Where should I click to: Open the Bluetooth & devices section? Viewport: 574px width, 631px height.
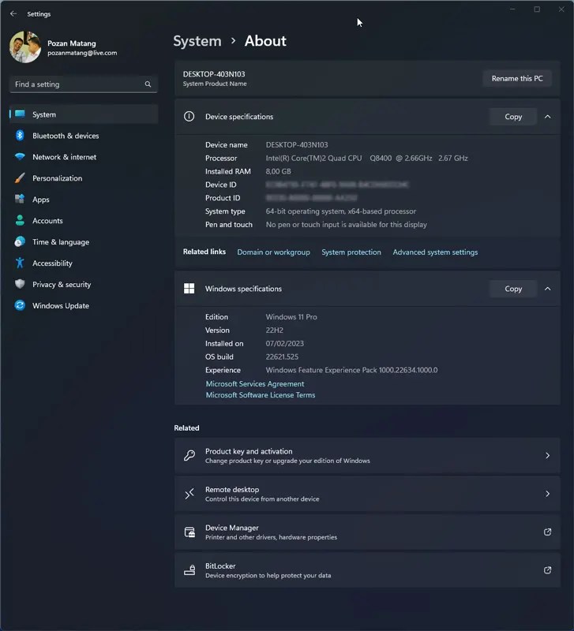84,136
